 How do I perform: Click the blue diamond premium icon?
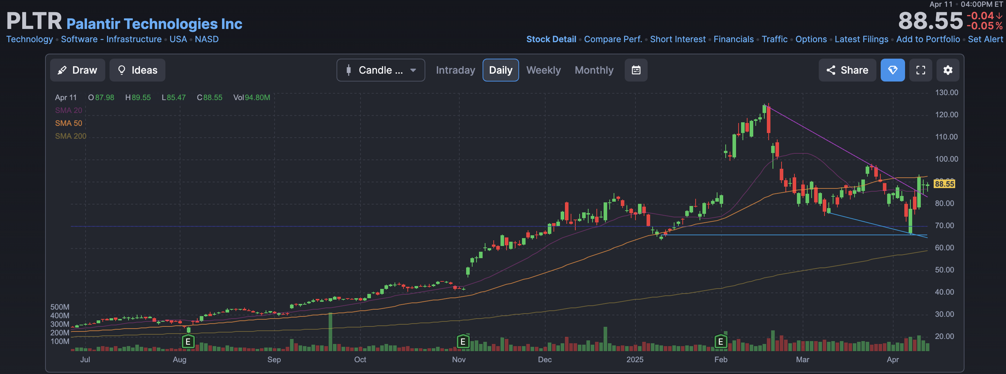(x=893, y=70)
